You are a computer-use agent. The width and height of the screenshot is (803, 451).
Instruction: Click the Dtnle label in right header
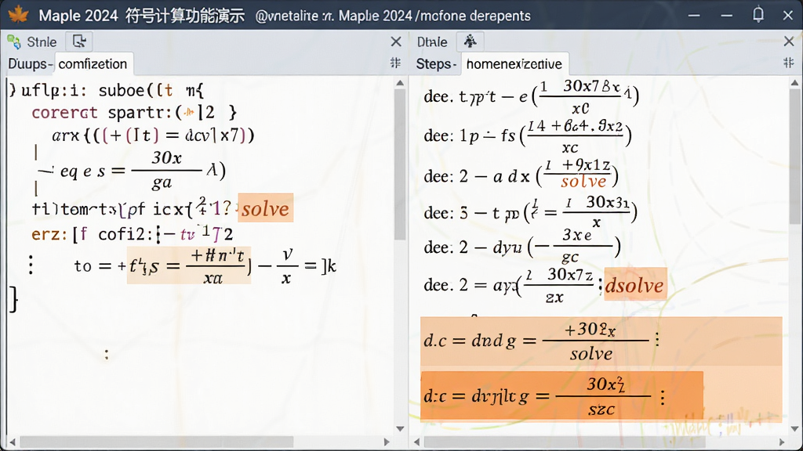coord(432,42)
